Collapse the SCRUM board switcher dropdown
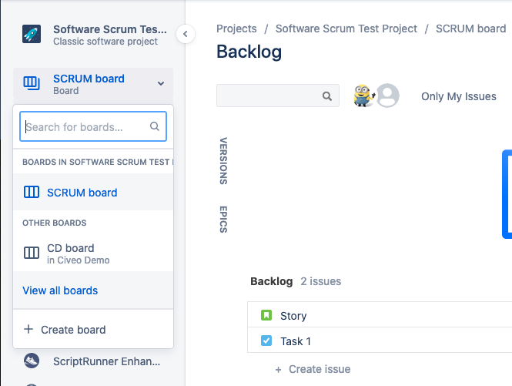 161,83
